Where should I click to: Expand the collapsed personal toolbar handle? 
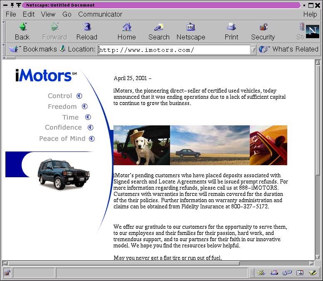9,58
